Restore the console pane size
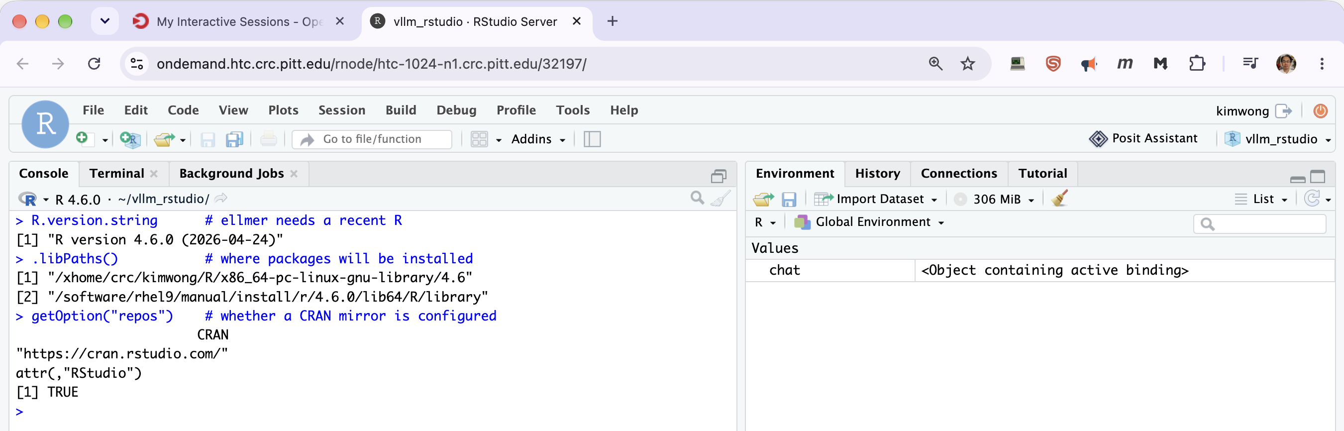 click(719, 176)
